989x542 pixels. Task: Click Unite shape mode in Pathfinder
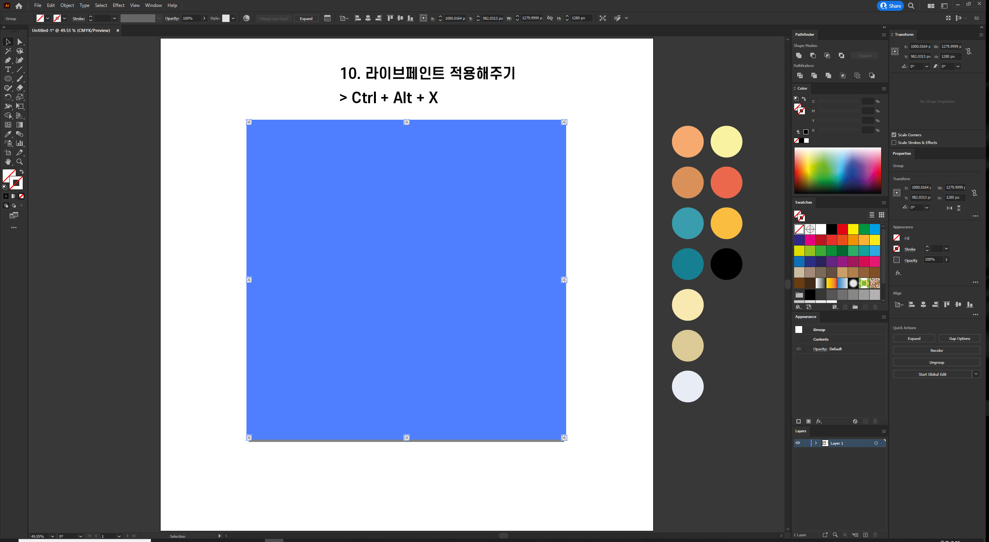point(799,55)
